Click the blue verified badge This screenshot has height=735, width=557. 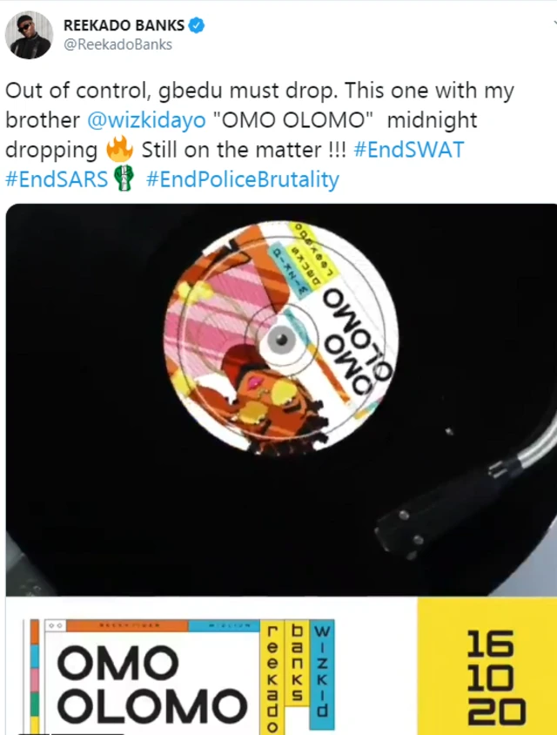197,25
